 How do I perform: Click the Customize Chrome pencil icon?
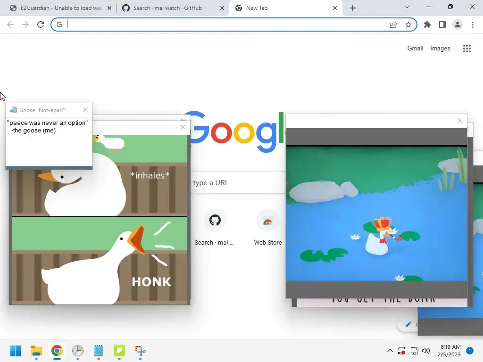[408, 324]
